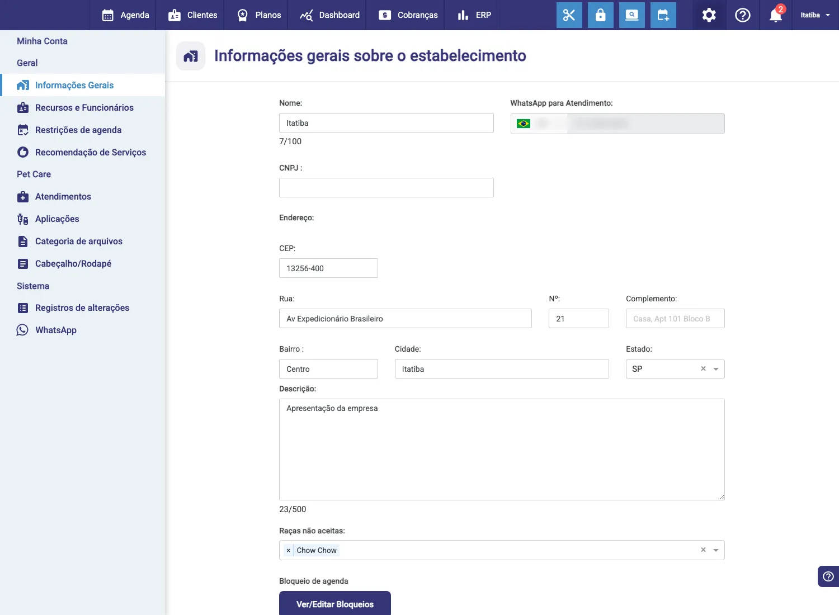Go to Registros de alterações page

tap(82, 308)
